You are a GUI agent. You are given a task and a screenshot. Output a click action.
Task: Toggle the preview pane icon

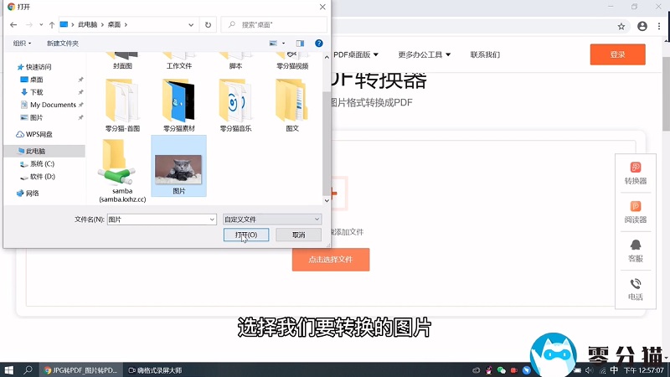pyautogui.click(x=300, y=43)
